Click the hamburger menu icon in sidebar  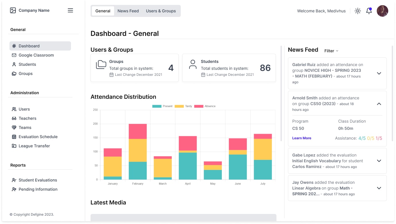(70, 10)
